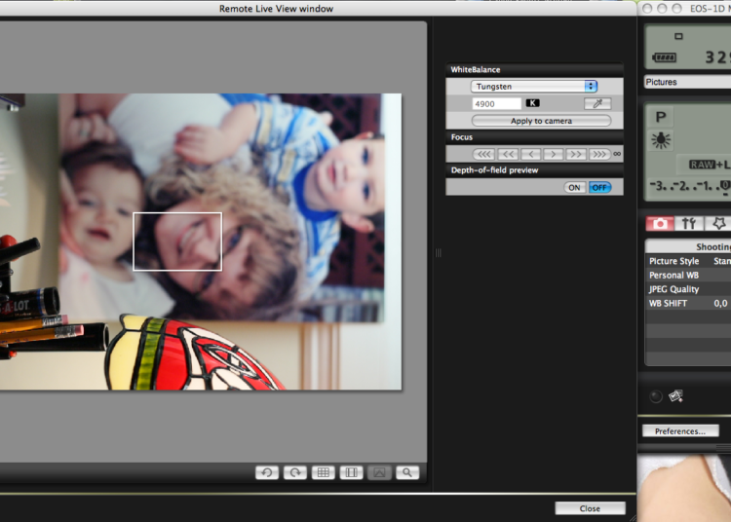
Task: Switch depth-of-field preview OFF
Action: click(599, 188)
